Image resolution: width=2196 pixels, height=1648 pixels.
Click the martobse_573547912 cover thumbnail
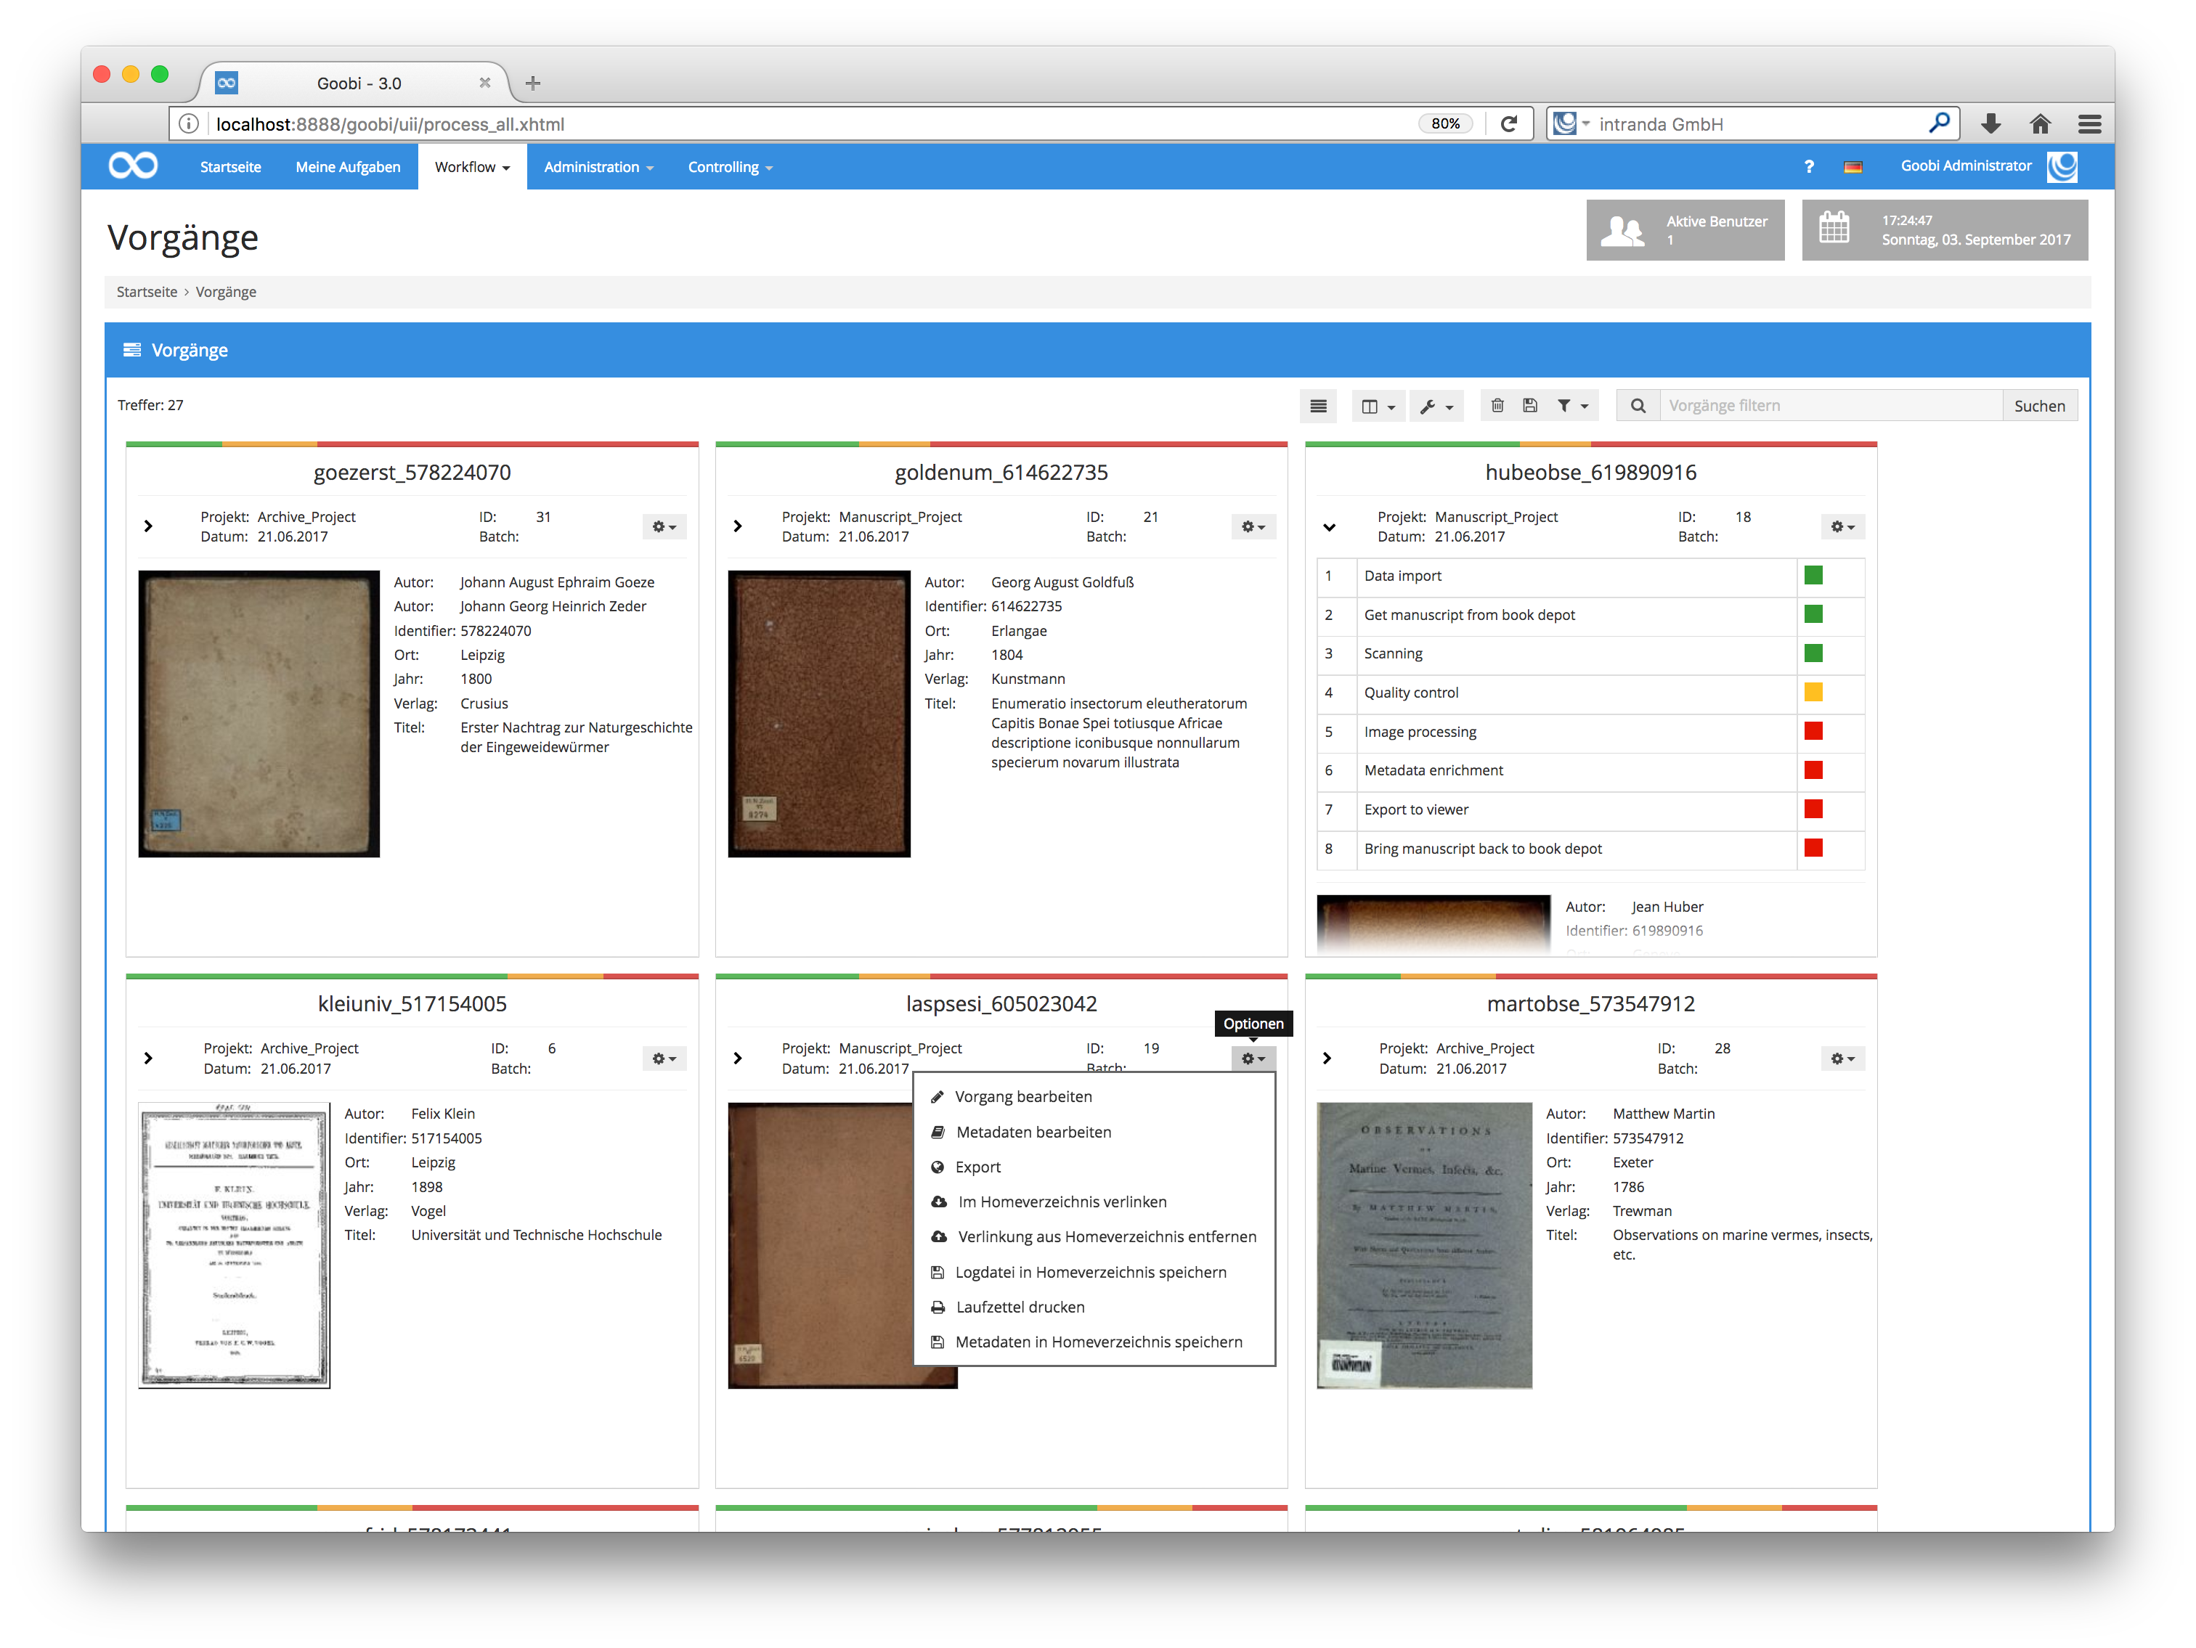click(1425, 1245)
